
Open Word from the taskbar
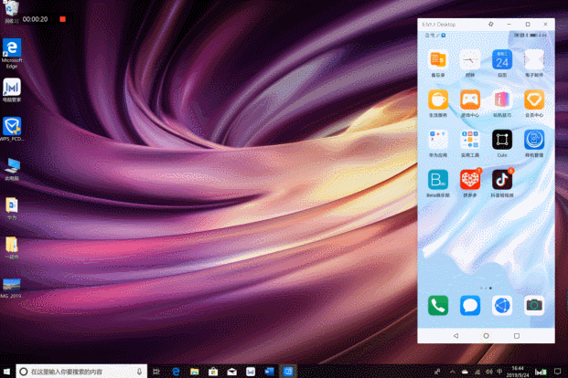(x=269, y=372)
